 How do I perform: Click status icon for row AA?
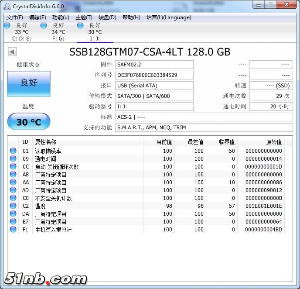(13, 182)
